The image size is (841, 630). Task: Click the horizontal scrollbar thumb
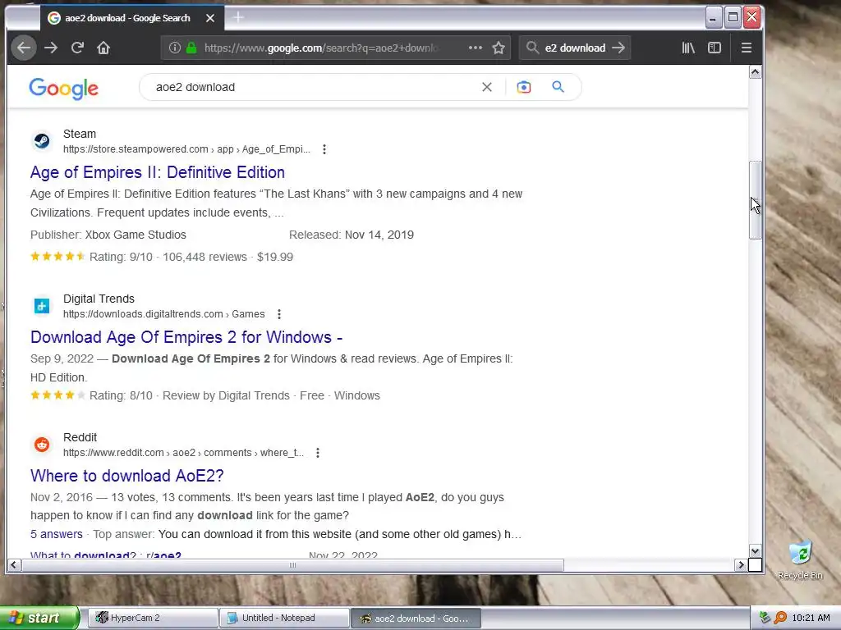tap(293, 564)
